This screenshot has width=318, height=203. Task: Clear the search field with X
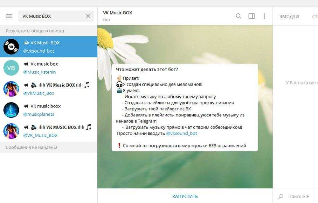pyautogui.click(x=88, y=16)
